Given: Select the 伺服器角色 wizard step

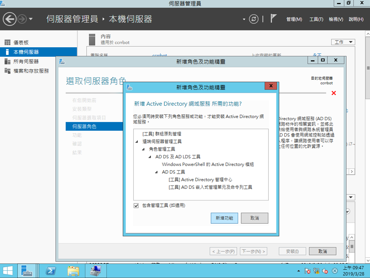Looking at the screenshot, I should click(94, 126).
